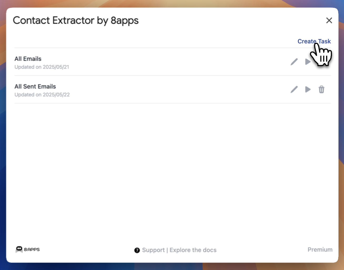The width and height of the screenshot is (344, 270).
Task: Run the All Emails task
Action: click(308, 62)
